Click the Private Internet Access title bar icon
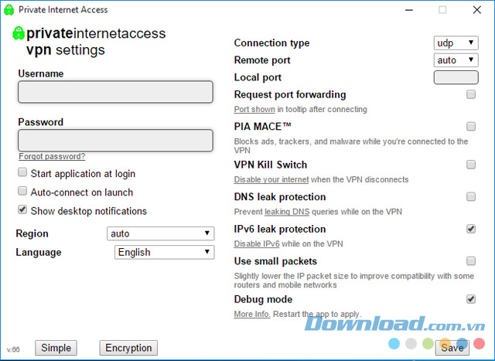Image resolution: width=495 pixels, height=361 pixels. click(x=8, y=10)
